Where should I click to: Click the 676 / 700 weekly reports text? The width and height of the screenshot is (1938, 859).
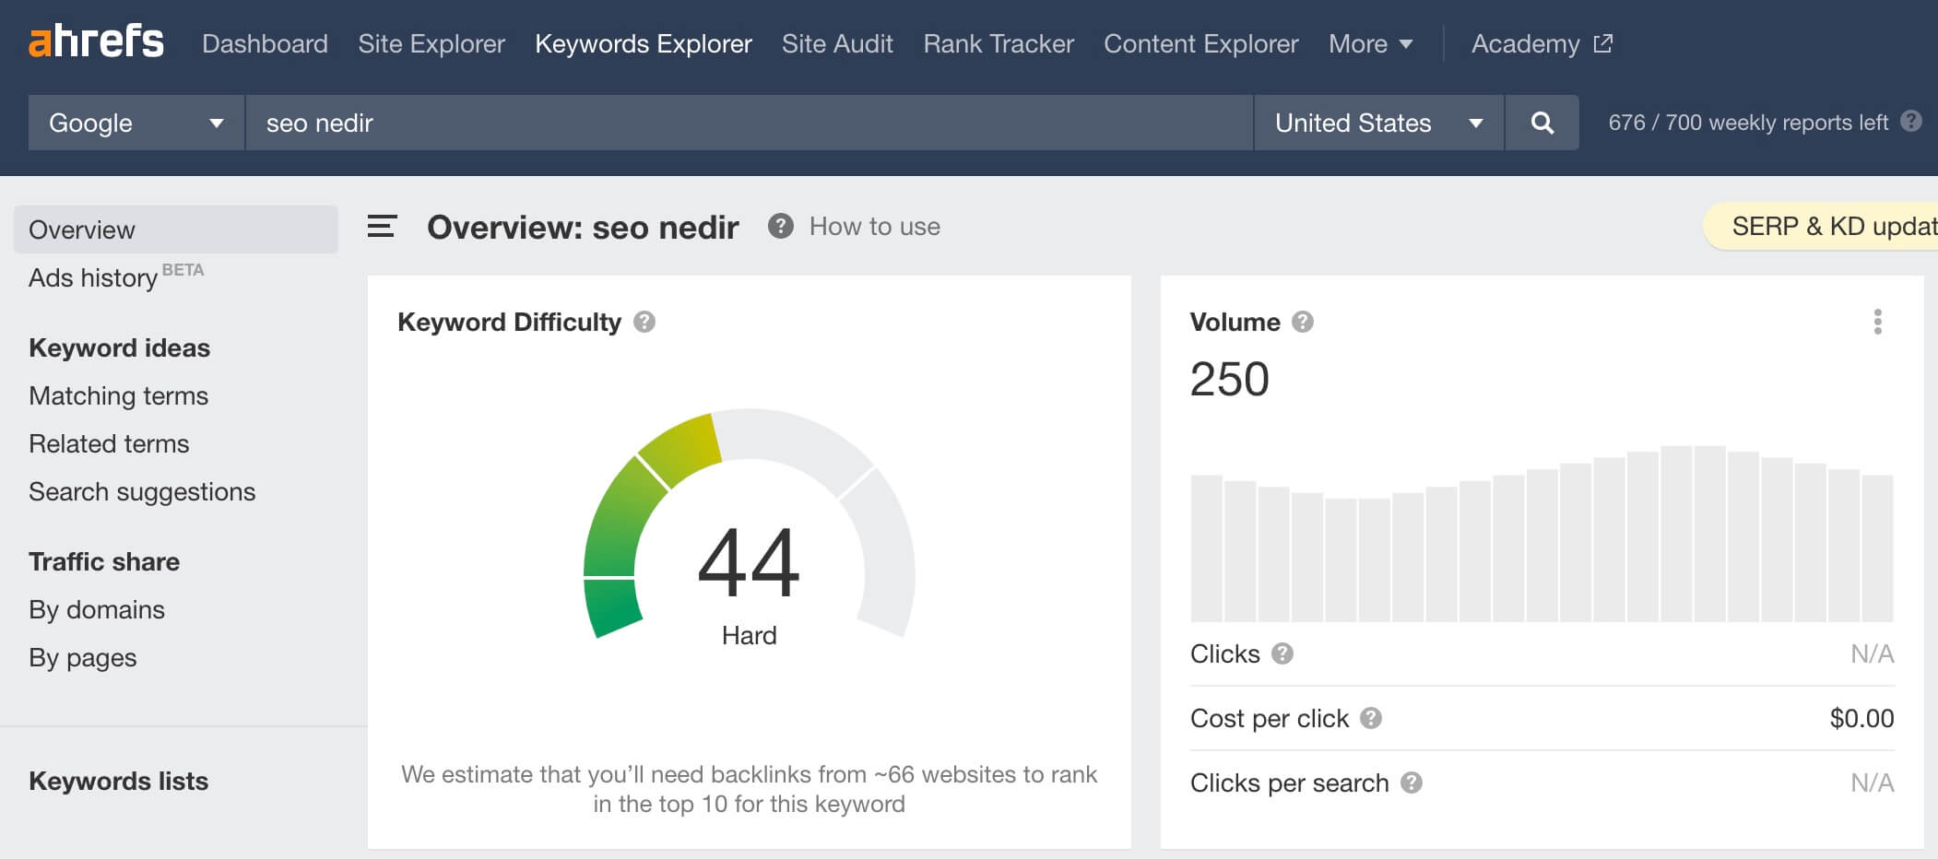tap(1748, 123)
